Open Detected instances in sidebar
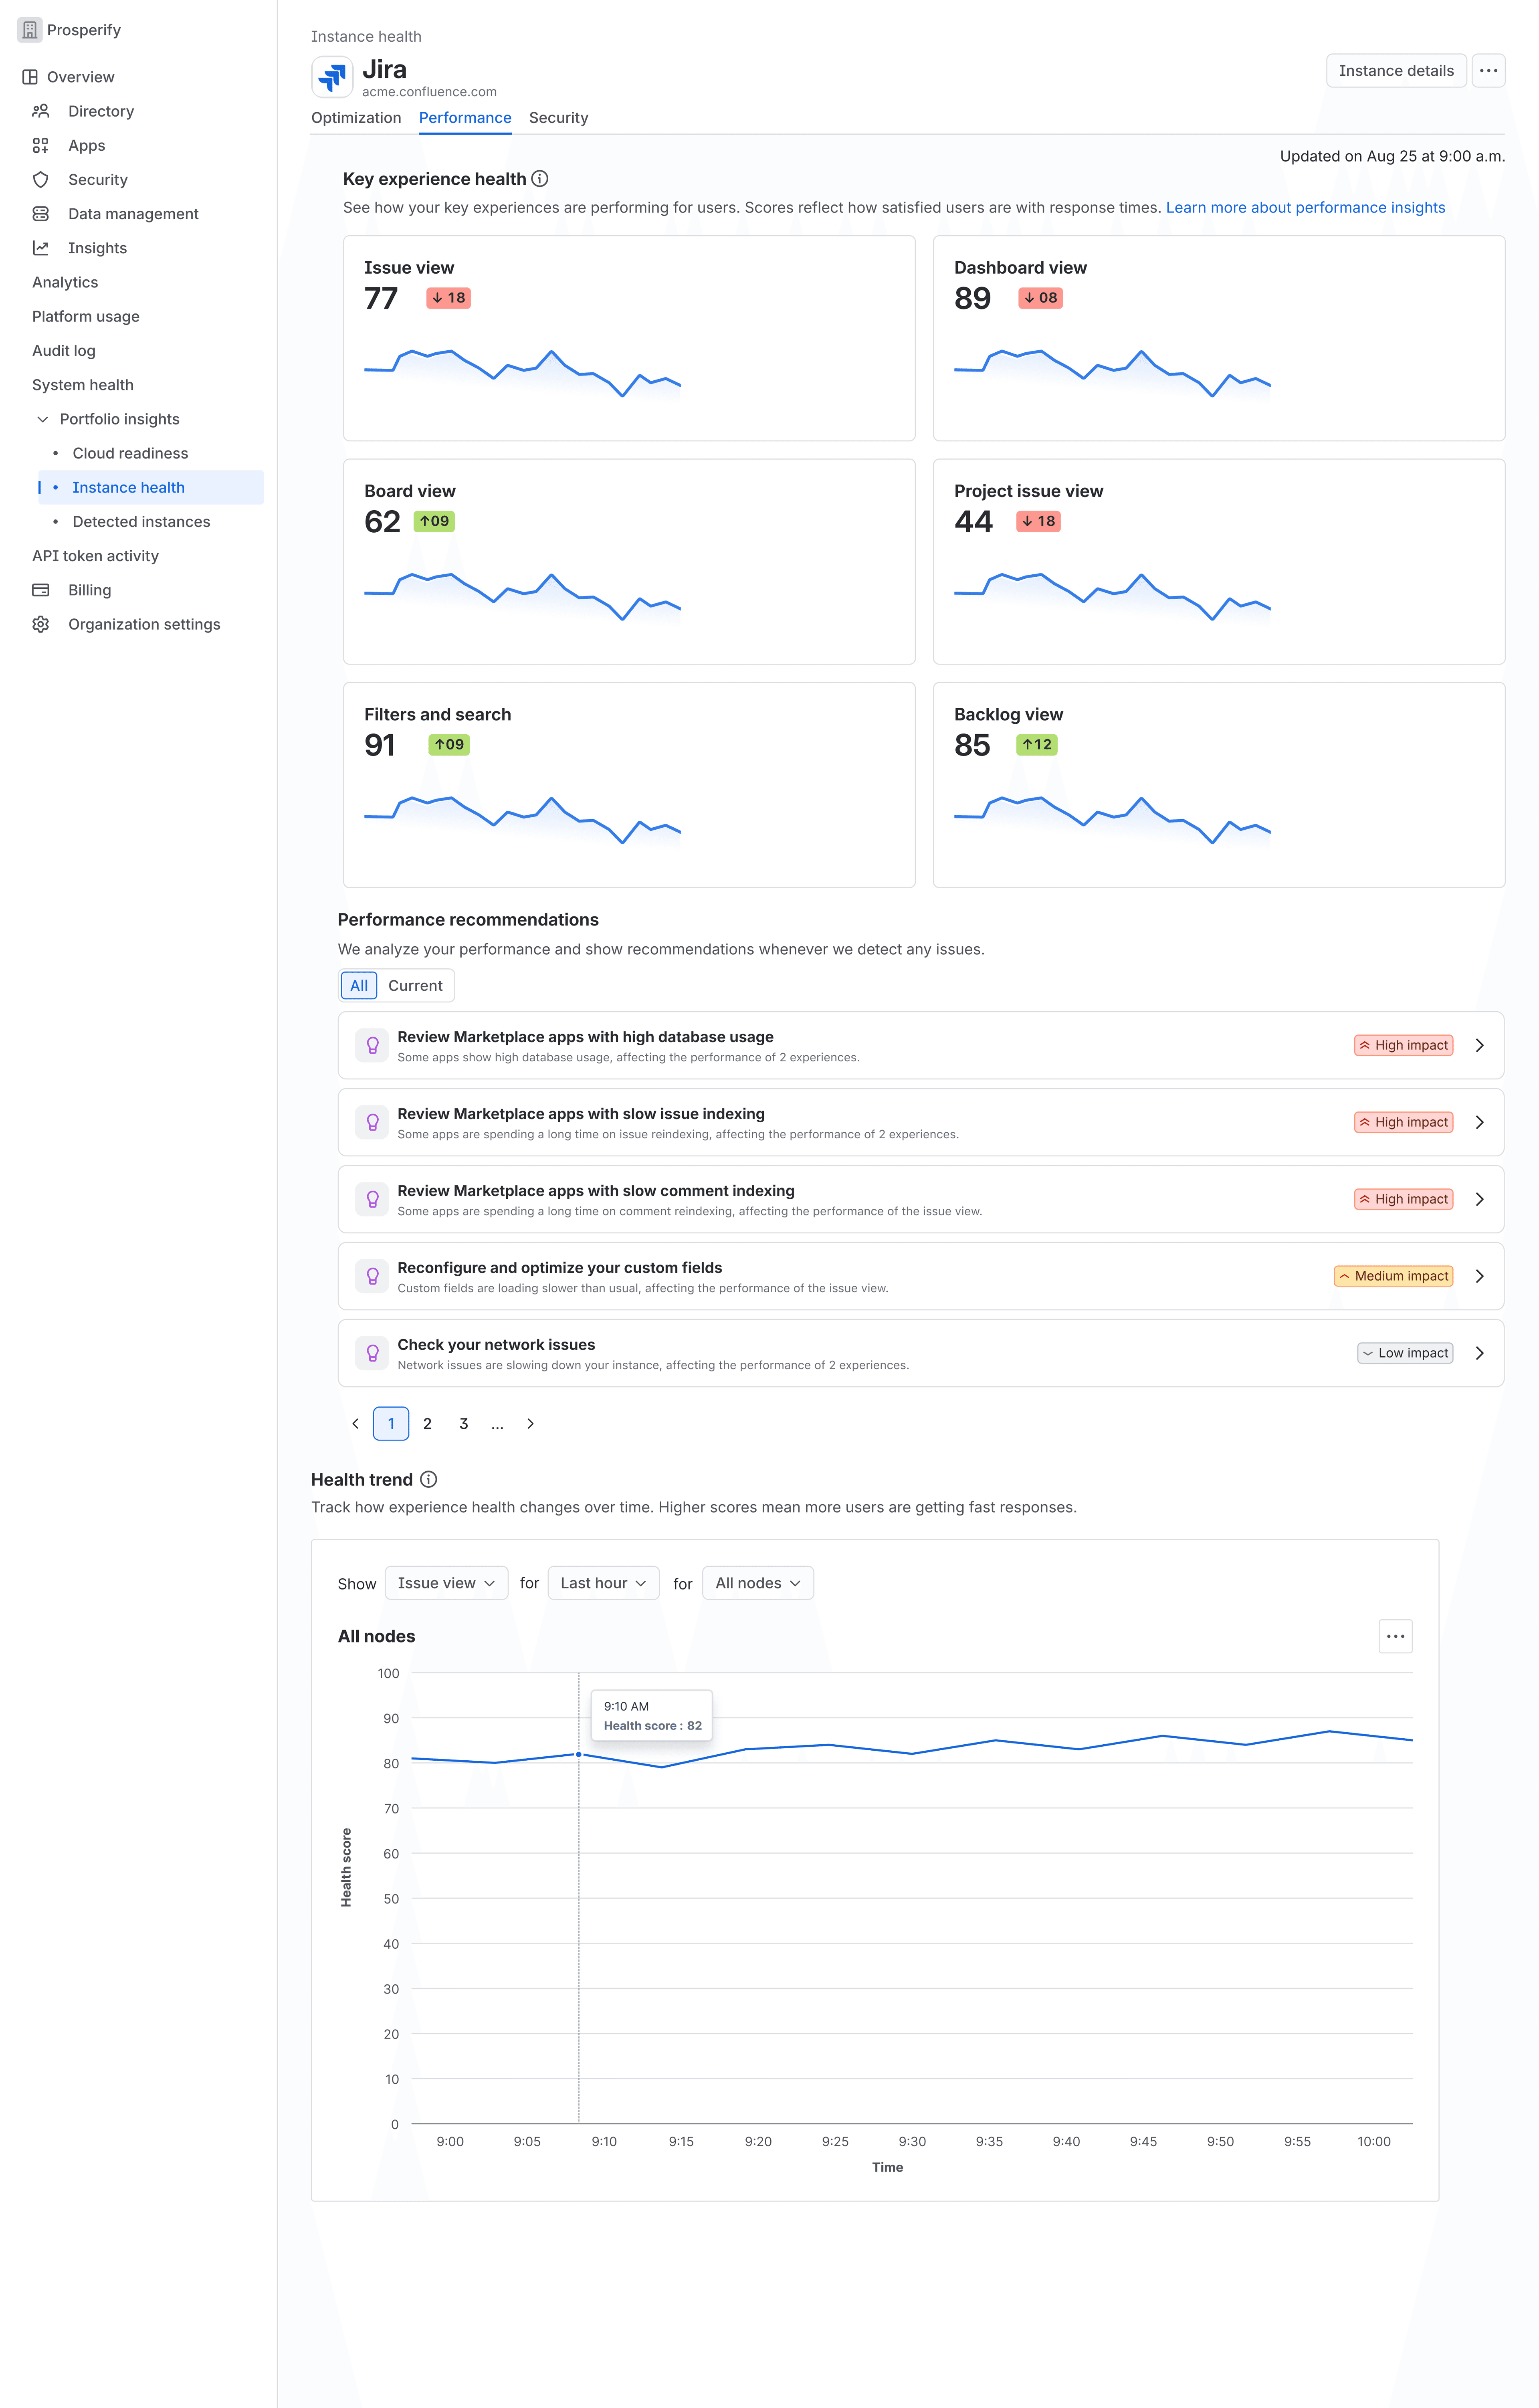 click(141, 522)
